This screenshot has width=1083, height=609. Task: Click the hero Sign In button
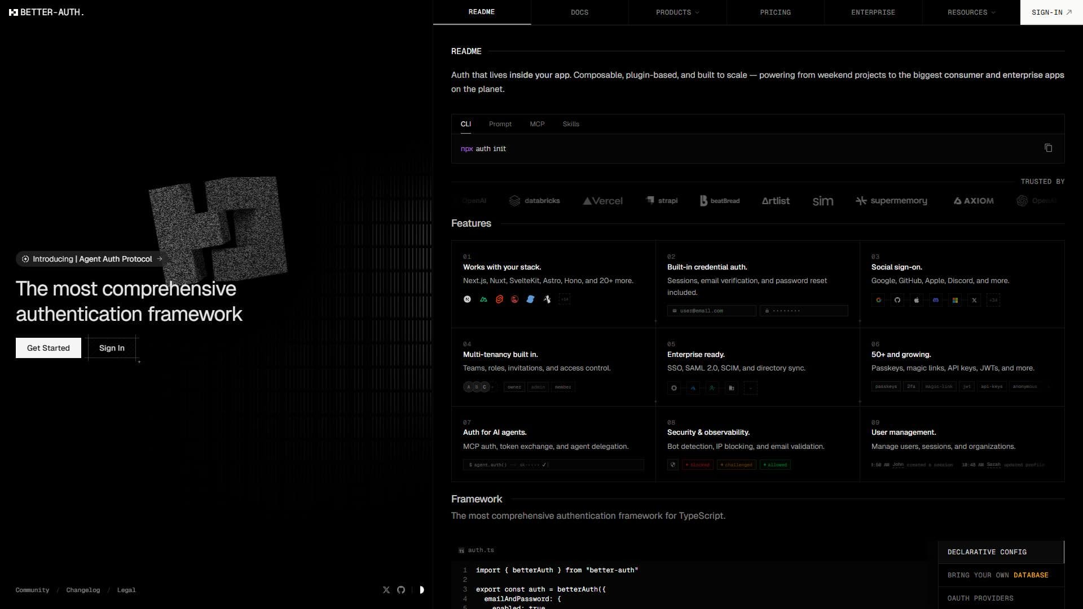point(112,348)
